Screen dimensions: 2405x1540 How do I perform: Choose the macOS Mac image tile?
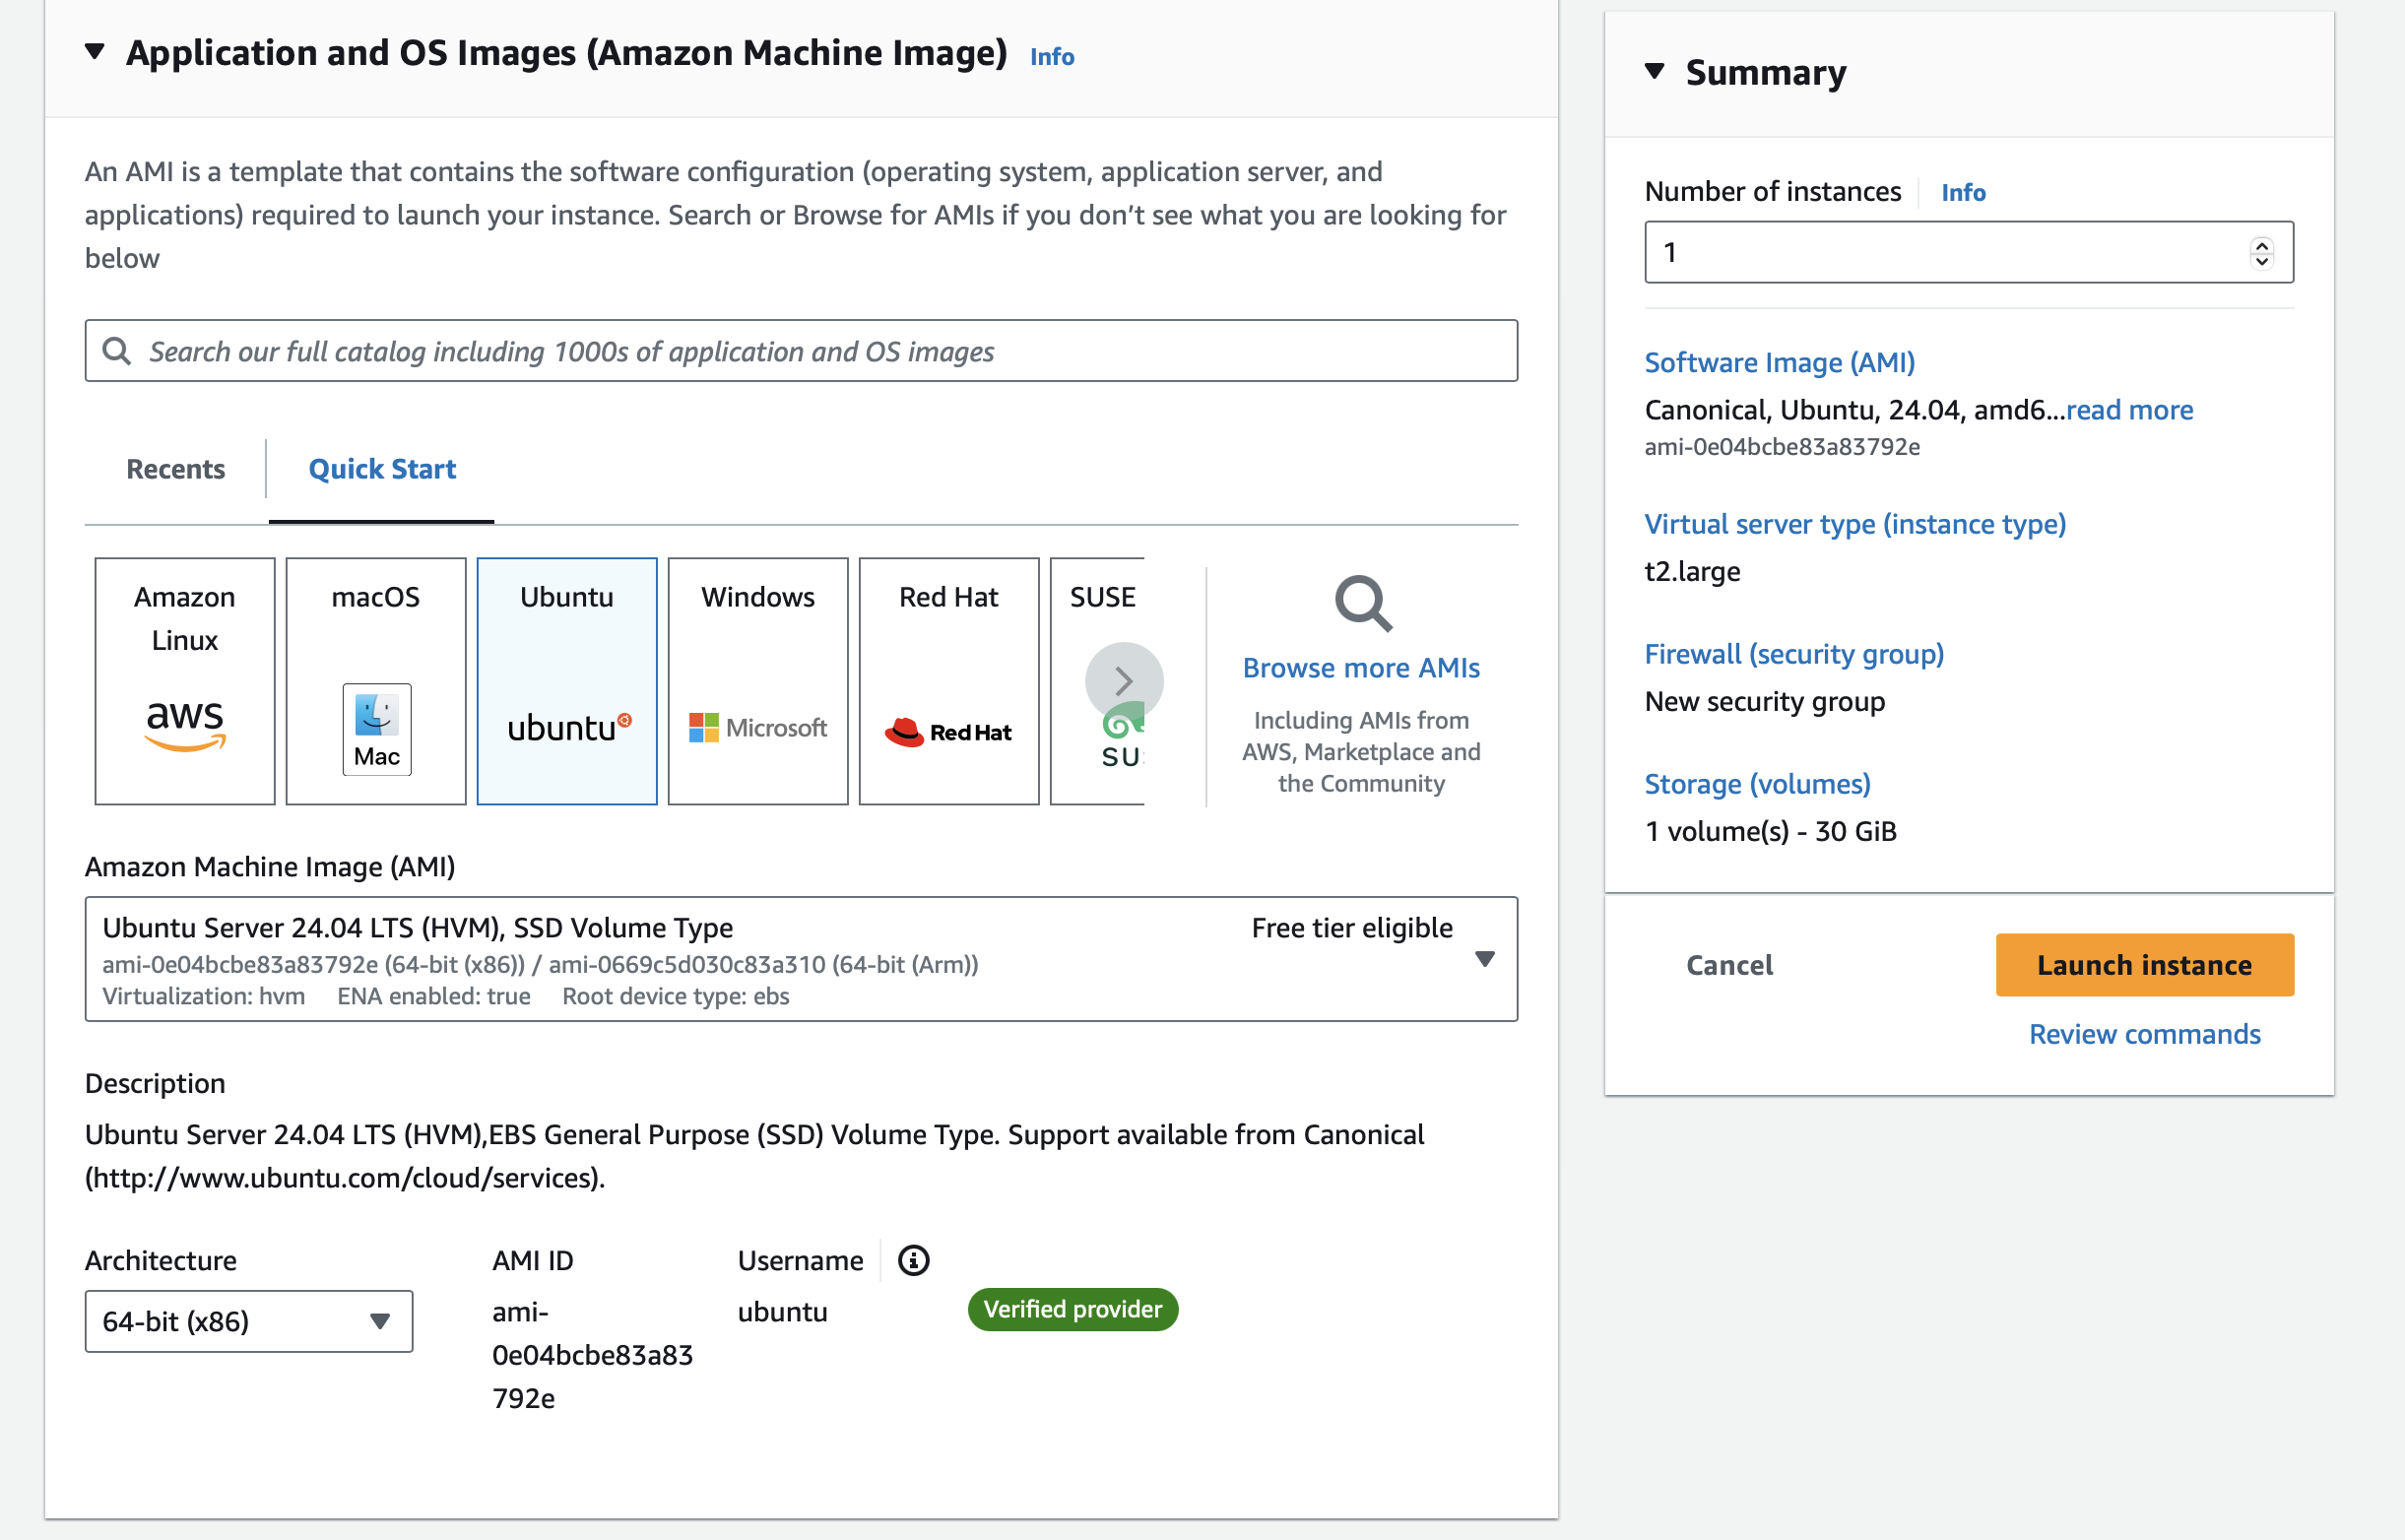[375, 680]
